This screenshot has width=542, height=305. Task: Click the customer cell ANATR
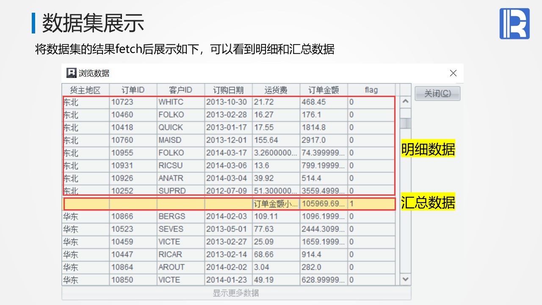pos(181,178)
